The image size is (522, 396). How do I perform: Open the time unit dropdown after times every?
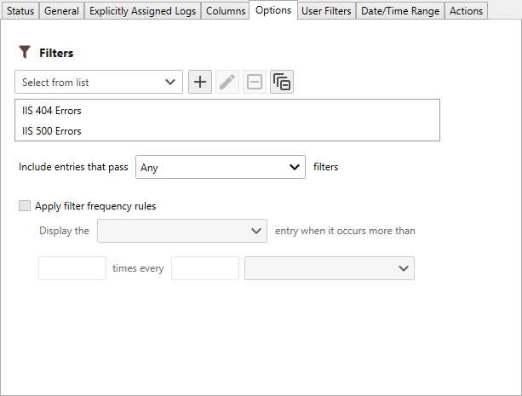[329, 268]
